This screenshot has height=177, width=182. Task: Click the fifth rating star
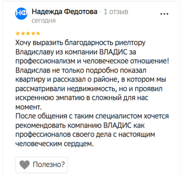coord(38,33)
